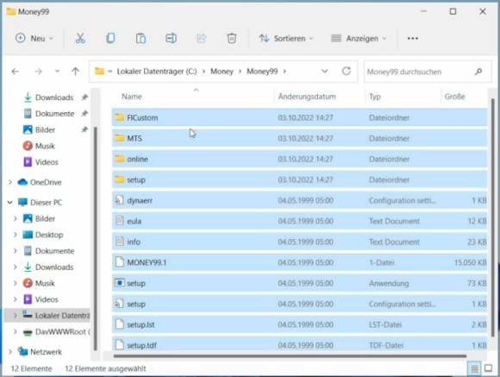Expand the OneDrive tree node

coord(10,182)
